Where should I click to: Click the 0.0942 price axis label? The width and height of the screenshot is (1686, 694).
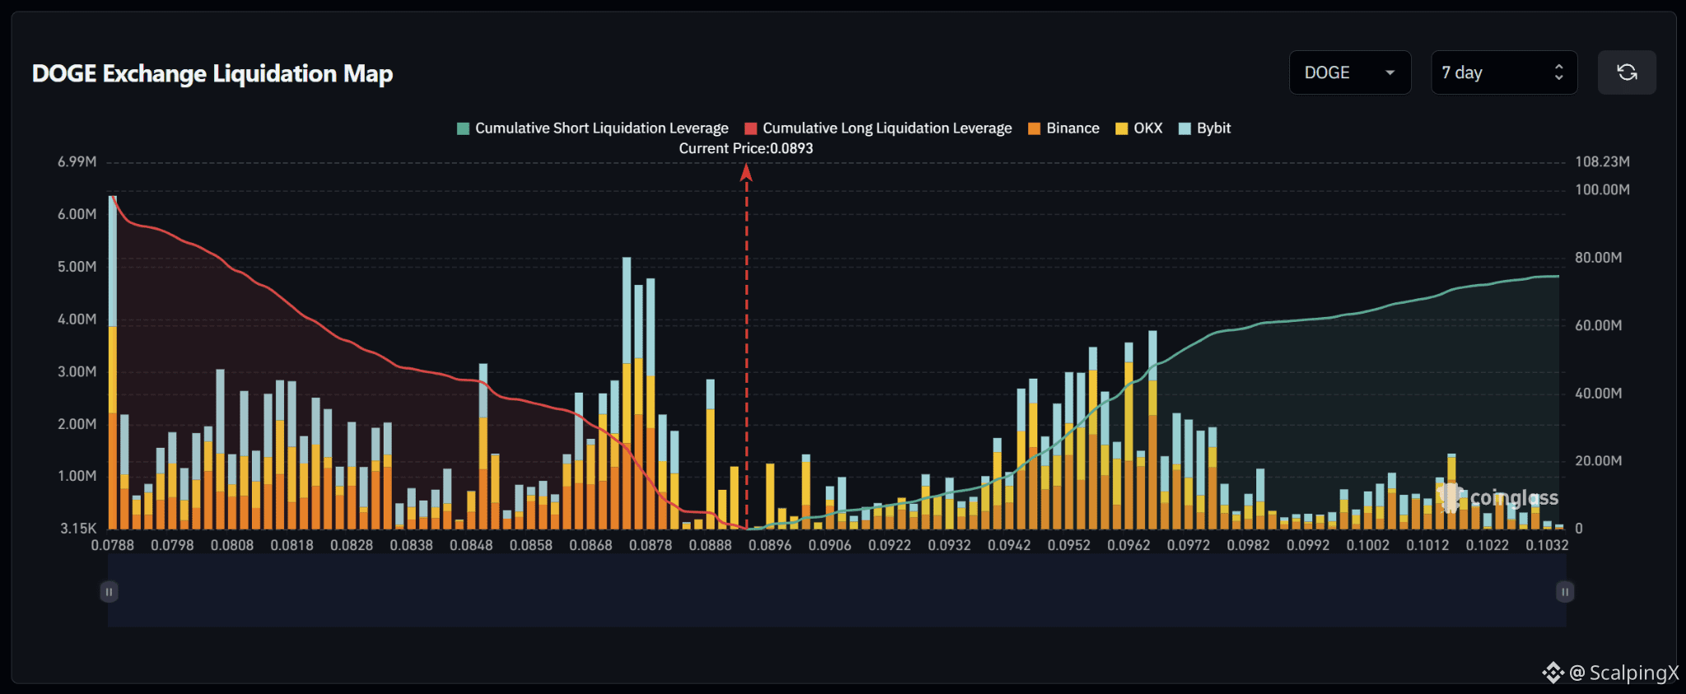click(1009, 545)
